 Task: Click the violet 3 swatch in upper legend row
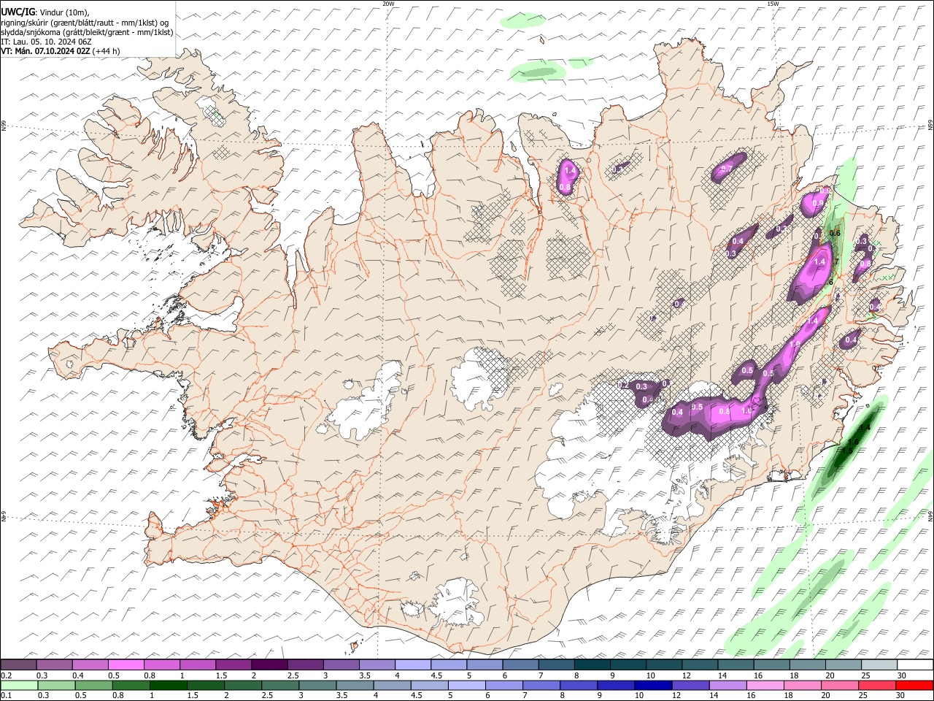340,665
